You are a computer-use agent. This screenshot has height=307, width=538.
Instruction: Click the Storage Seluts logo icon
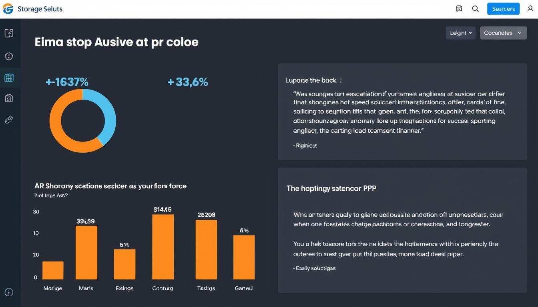pos(8,9)
